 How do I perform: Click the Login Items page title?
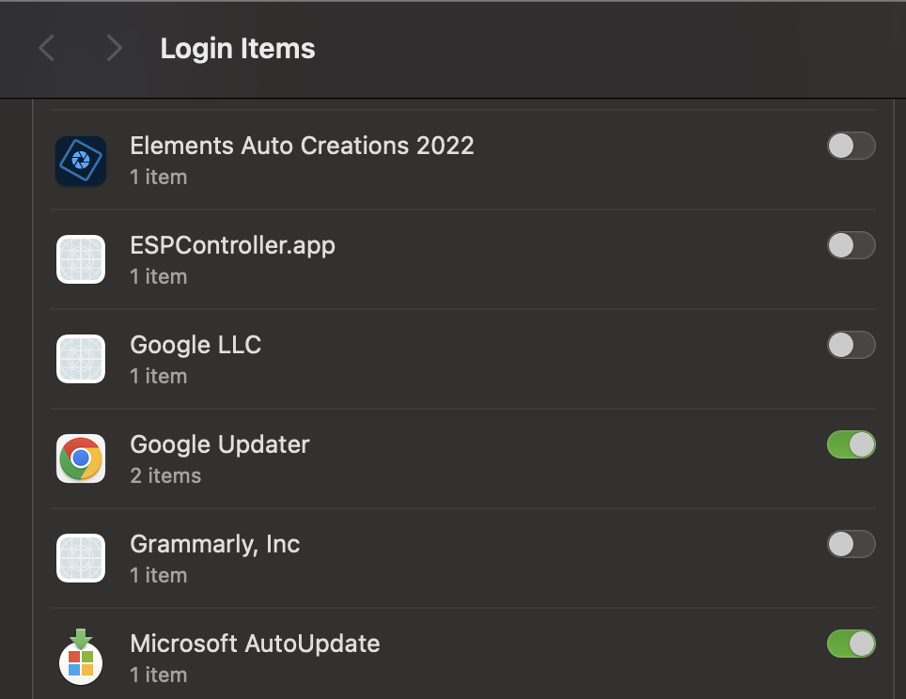pos(238,48)
